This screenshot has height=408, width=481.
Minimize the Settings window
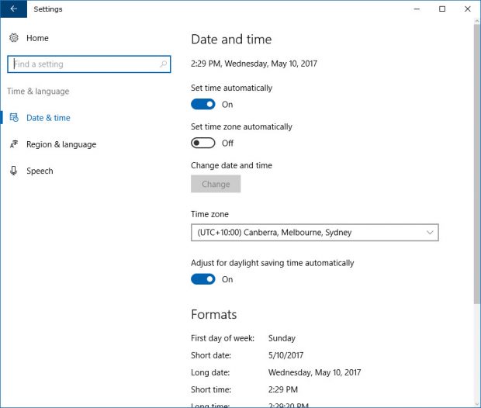point(417,9)
